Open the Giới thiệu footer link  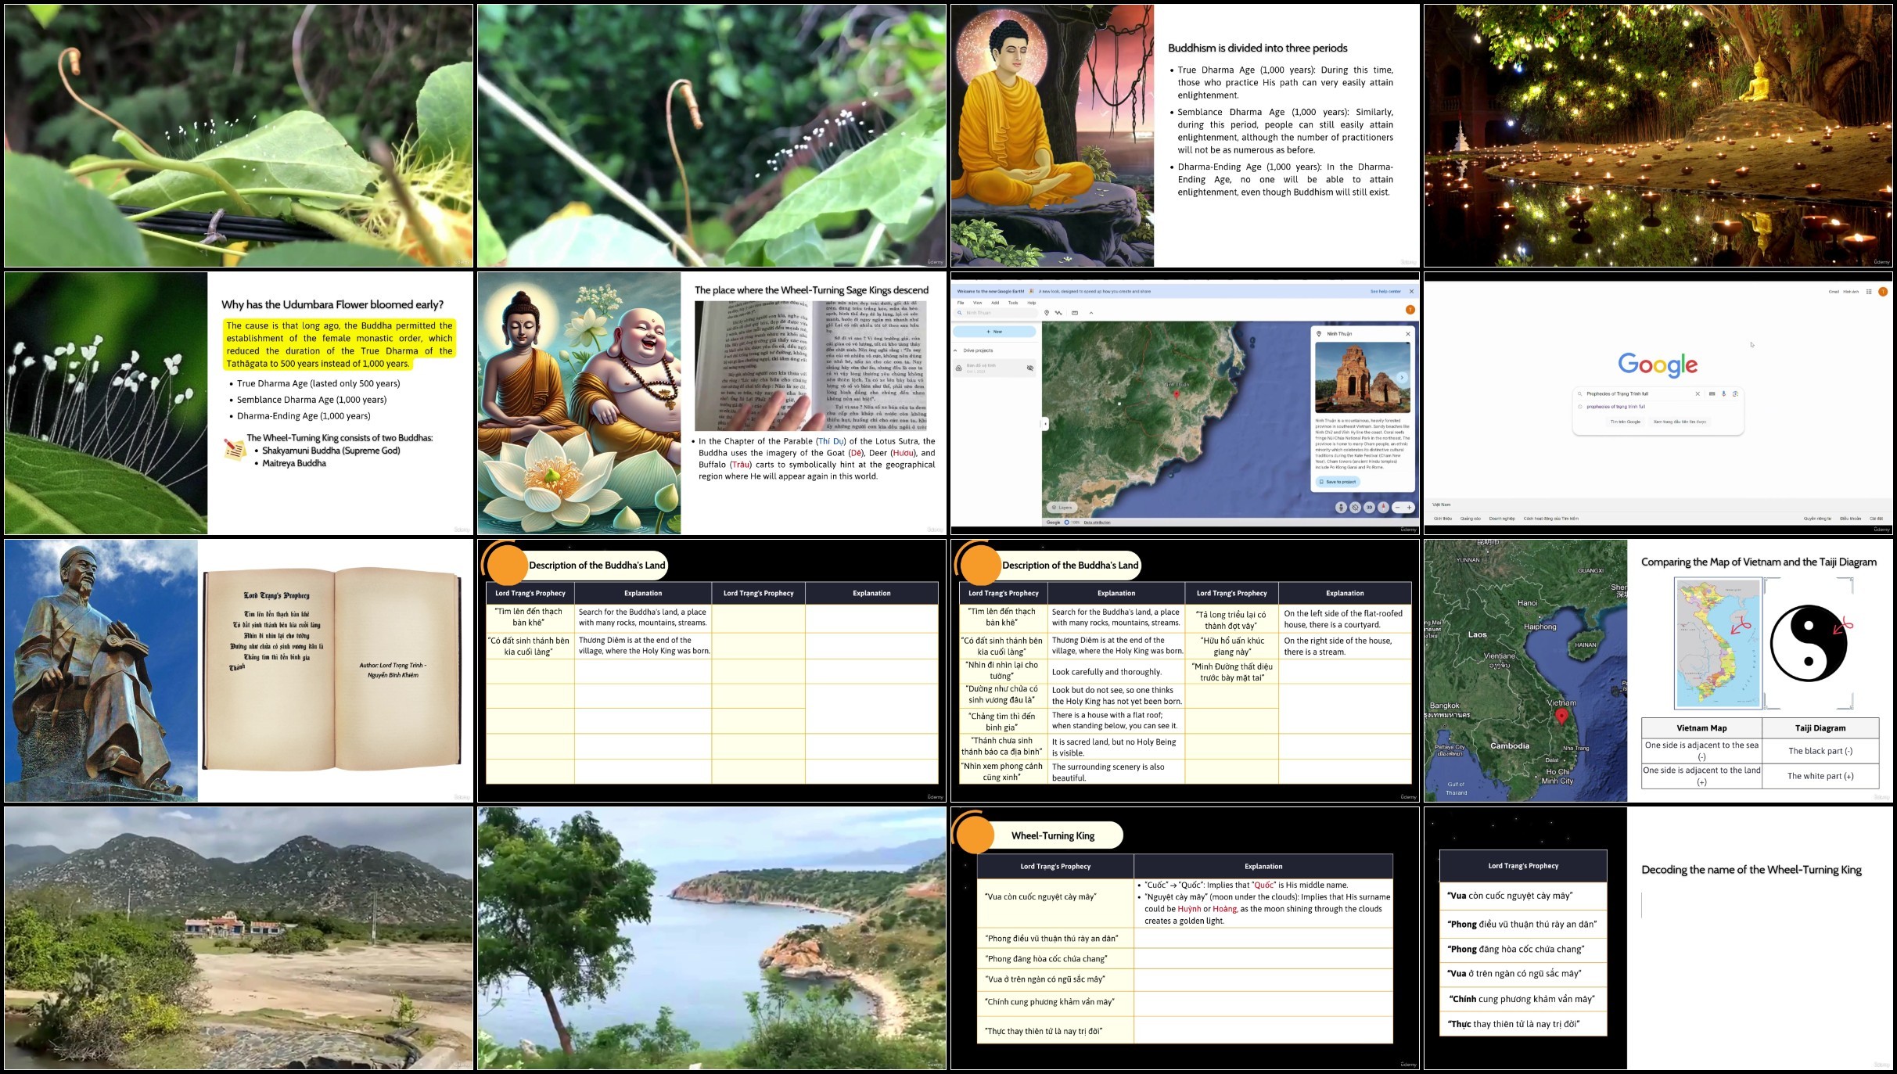tap(1442, 519)
